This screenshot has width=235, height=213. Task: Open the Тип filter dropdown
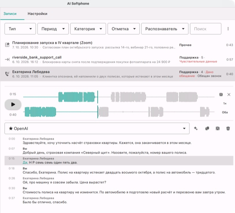20,29
